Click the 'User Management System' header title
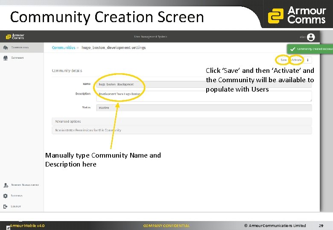This screenshot has width=333, height=230. click(x=151, y=37)
